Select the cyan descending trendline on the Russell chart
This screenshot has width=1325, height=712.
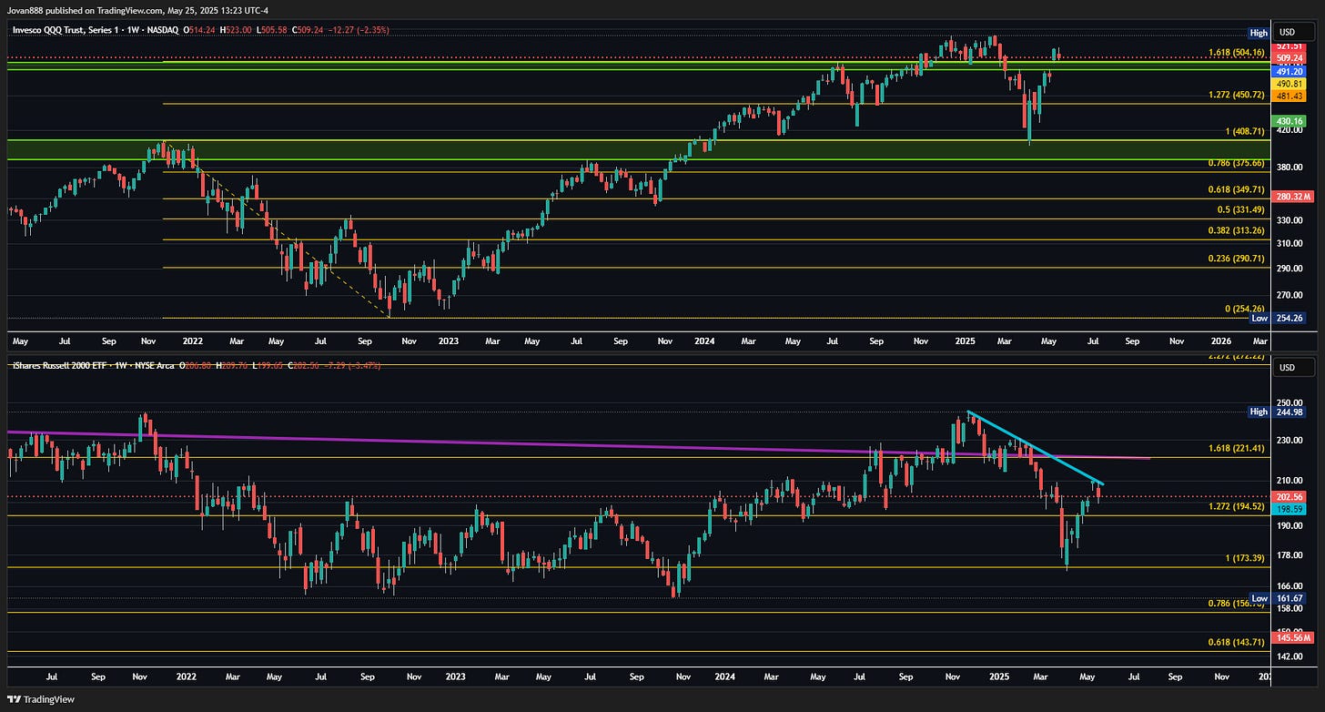[1036, 448]
